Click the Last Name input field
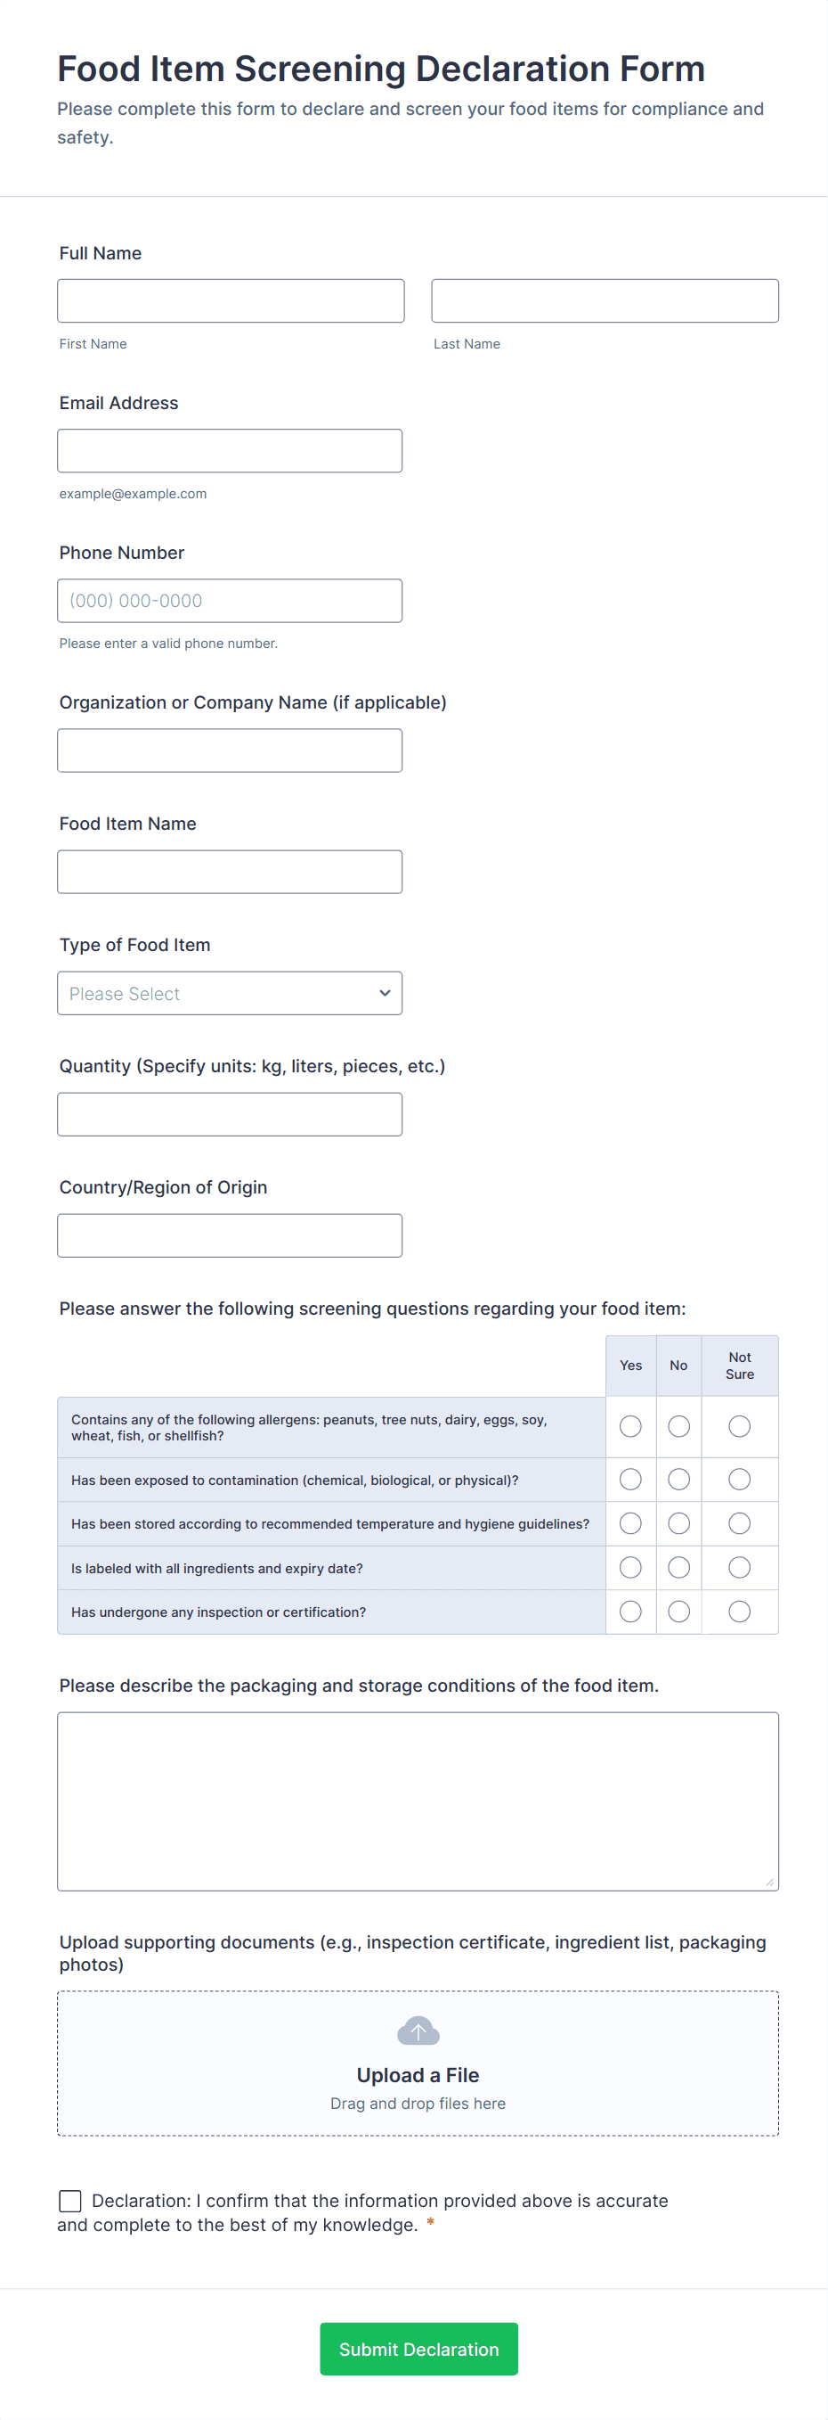The image size is (828, 2420). click(x=605, y=300)
